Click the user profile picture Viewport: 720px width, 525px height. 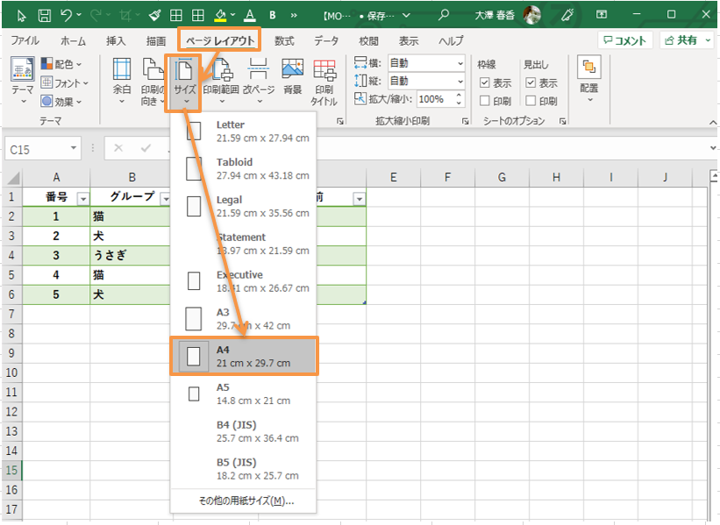(531, 15)
